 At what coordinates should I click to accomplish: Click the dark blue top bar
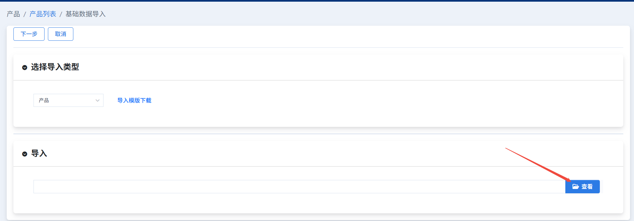point(317,1)
